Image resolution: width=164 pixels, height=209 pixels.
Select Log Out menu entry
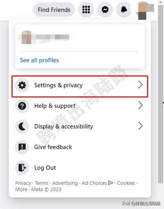pyautogui.click(x=80, y=168)
